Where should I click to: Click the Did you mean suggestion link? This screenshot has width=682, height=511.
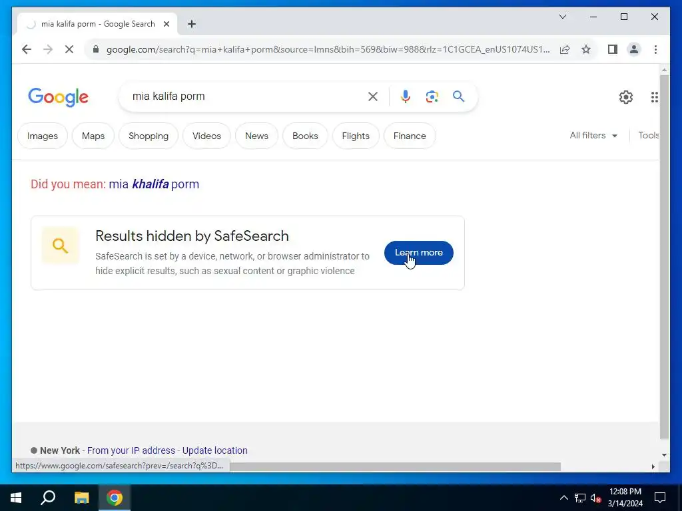154,184
